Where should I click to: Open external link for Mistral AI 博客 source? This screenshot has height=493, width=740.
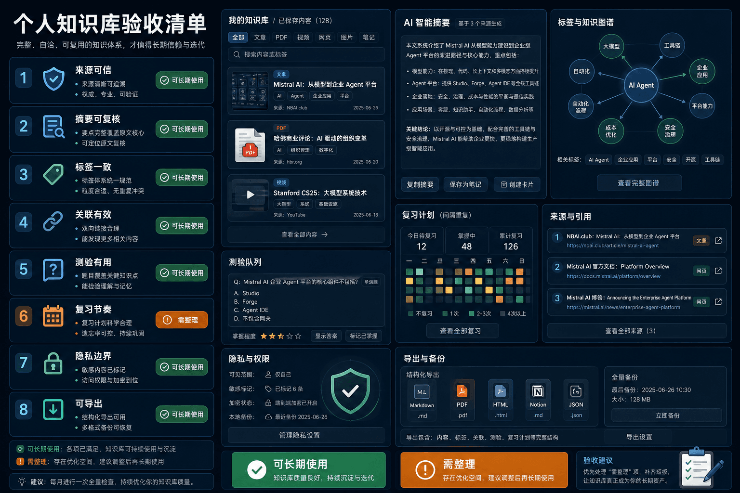pos(718,301)
